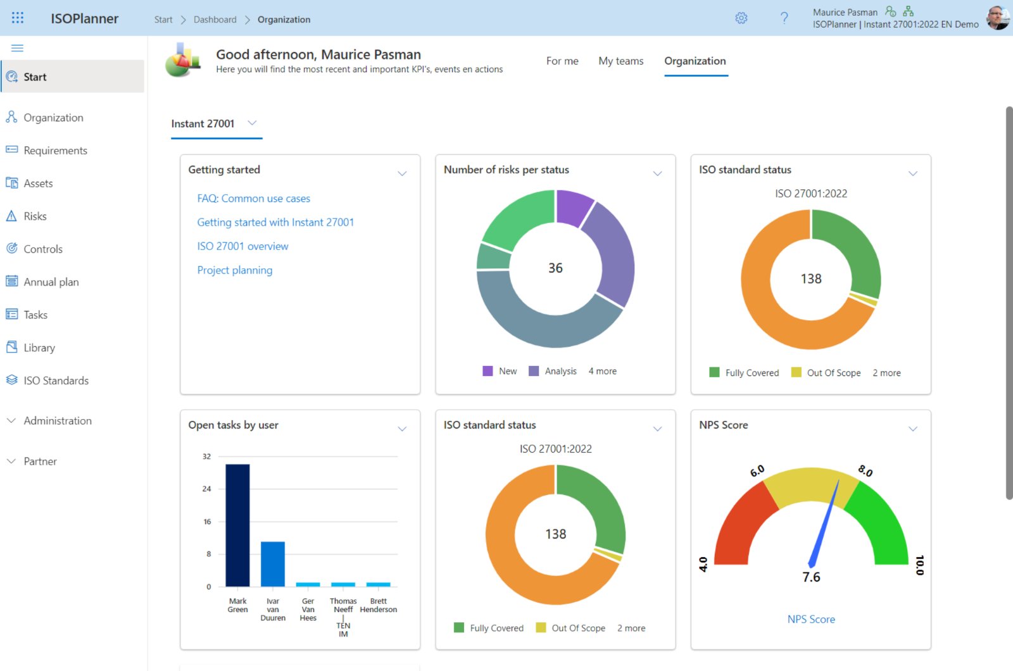Show 4 more legend items in risks chart
This screenshot has height=671, width=1013.
[603, 371]
